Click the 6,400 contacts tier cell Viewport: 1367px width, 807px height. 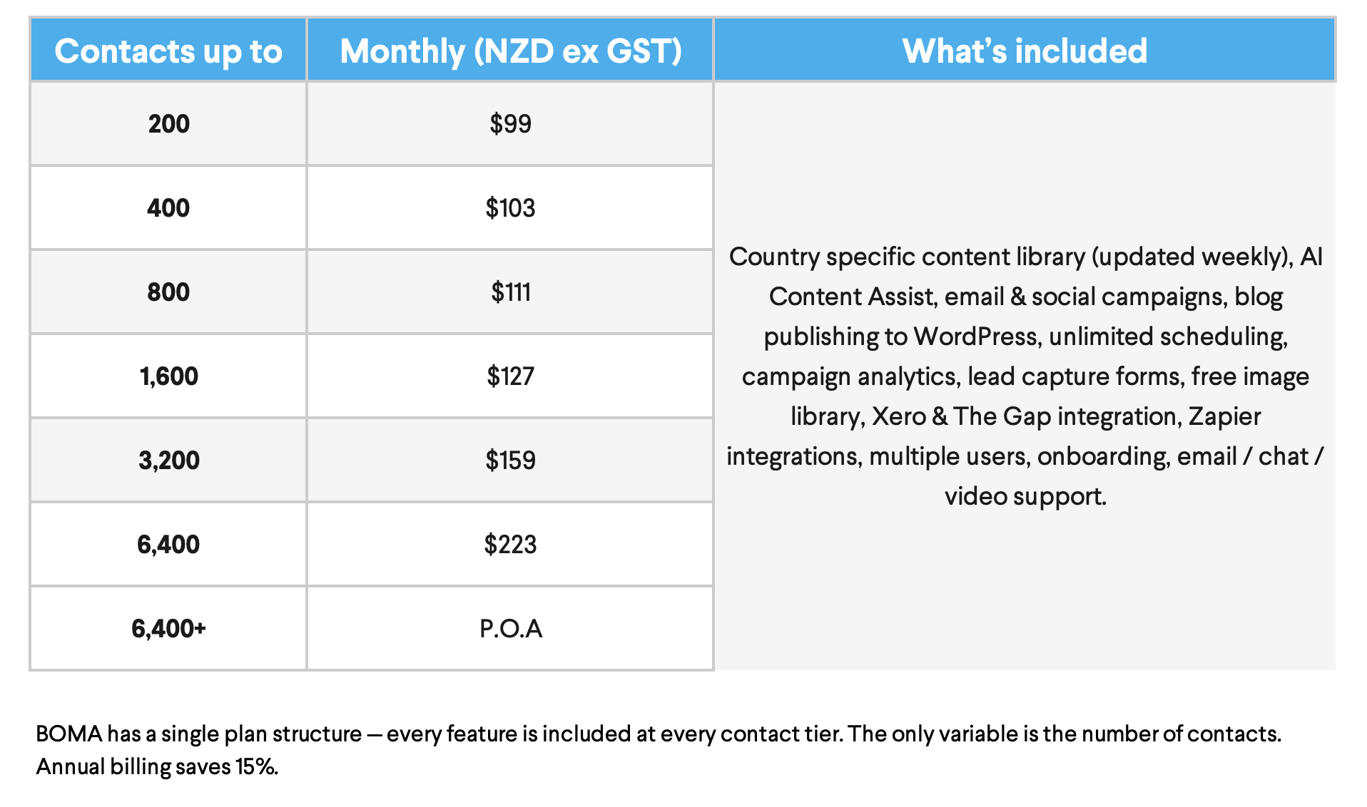[x=168, y=545]
